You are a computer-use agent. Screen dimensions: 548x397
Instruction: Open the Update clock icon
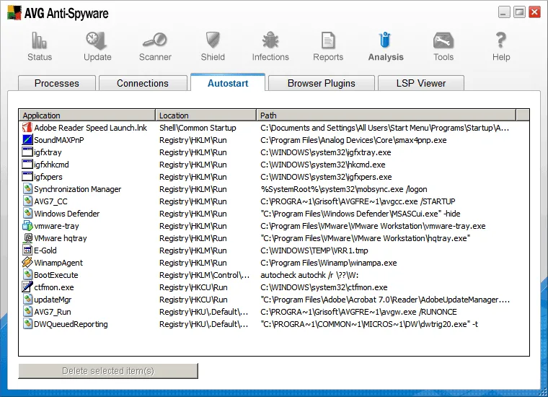coord(97,40)
